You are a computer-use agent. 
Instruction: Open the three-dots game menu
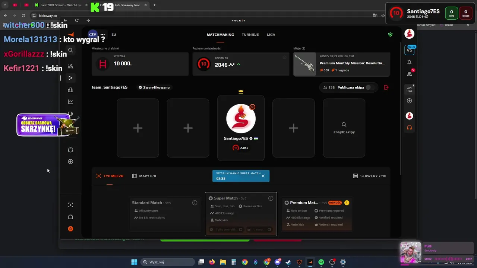click(x=102, y=35)
